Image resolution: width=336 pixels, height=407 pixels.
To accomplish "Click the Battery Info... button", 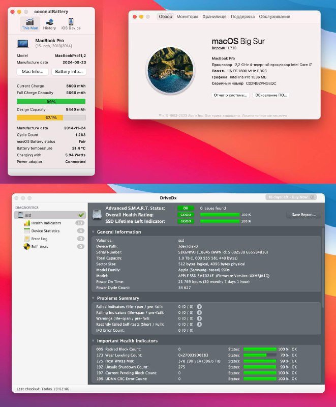I will [x=69, y=72].
